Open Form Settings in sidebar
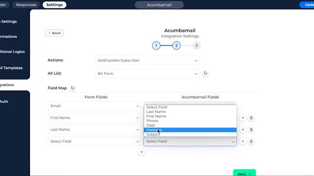 [x=8, y=22]
